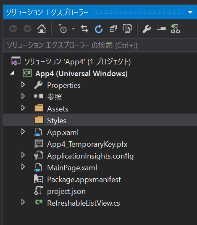Click the ApplicationInsights.config file icon
This screenshot has width=197, height=225.
pyautogui.click(x=39, y=155)
